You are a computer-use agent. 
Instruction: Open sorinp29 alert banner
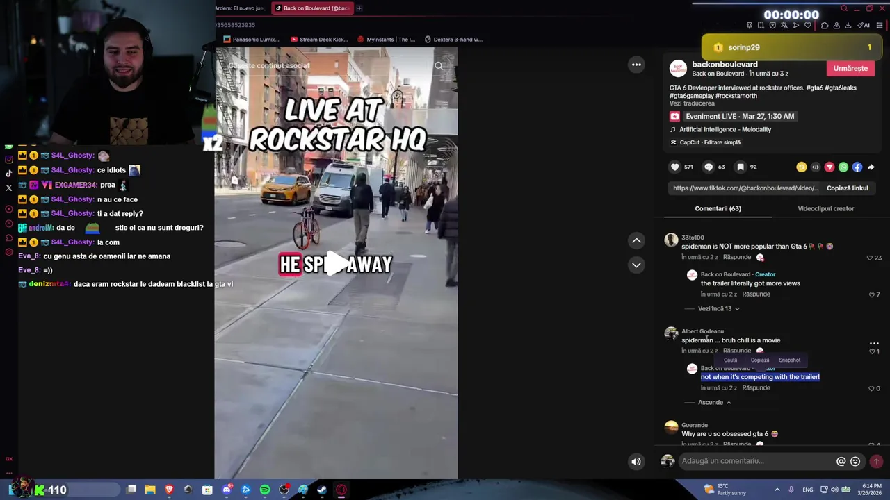click(x=791, y=47)
